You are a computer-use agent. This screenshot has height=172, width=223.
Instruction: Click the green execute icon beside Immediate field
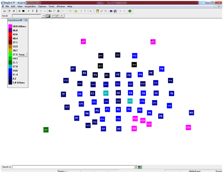(x=140, y=167)
